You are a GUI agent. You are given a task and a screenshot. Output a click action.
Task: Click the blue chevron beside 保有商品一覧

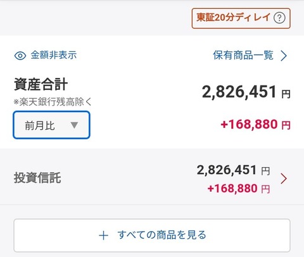click(284, 56)
